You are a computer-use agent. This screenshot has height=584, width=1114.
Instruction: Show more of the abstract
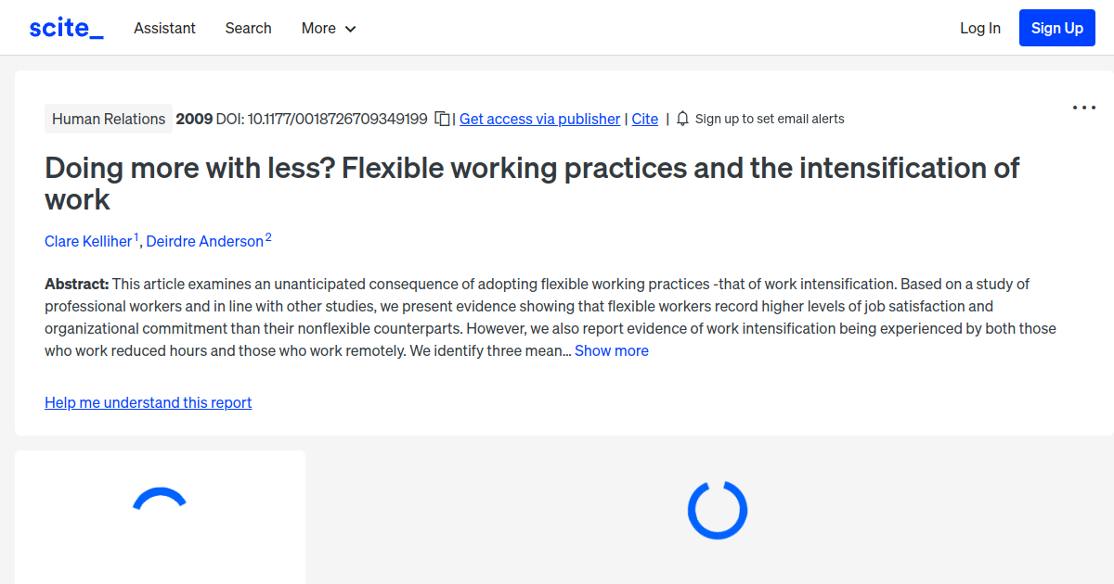tap(611, 350)
